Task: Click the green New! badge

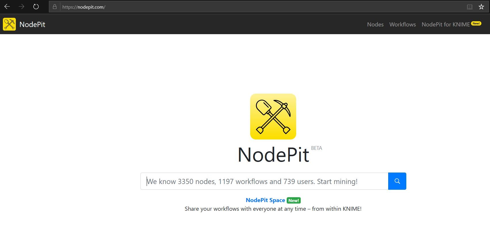Action: [x=294, y=200]
